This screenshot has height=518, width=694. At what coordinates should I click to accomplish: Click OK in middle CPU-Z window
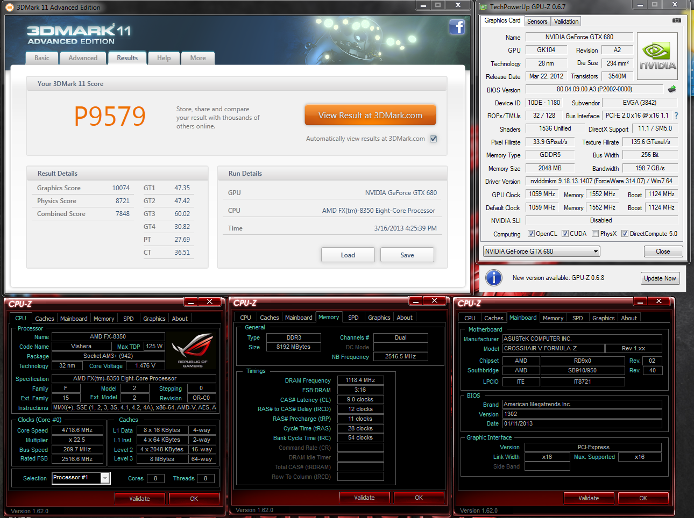click(419, 498)
